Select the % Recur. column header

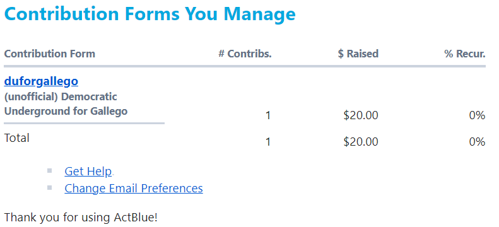tap(465, 54)
